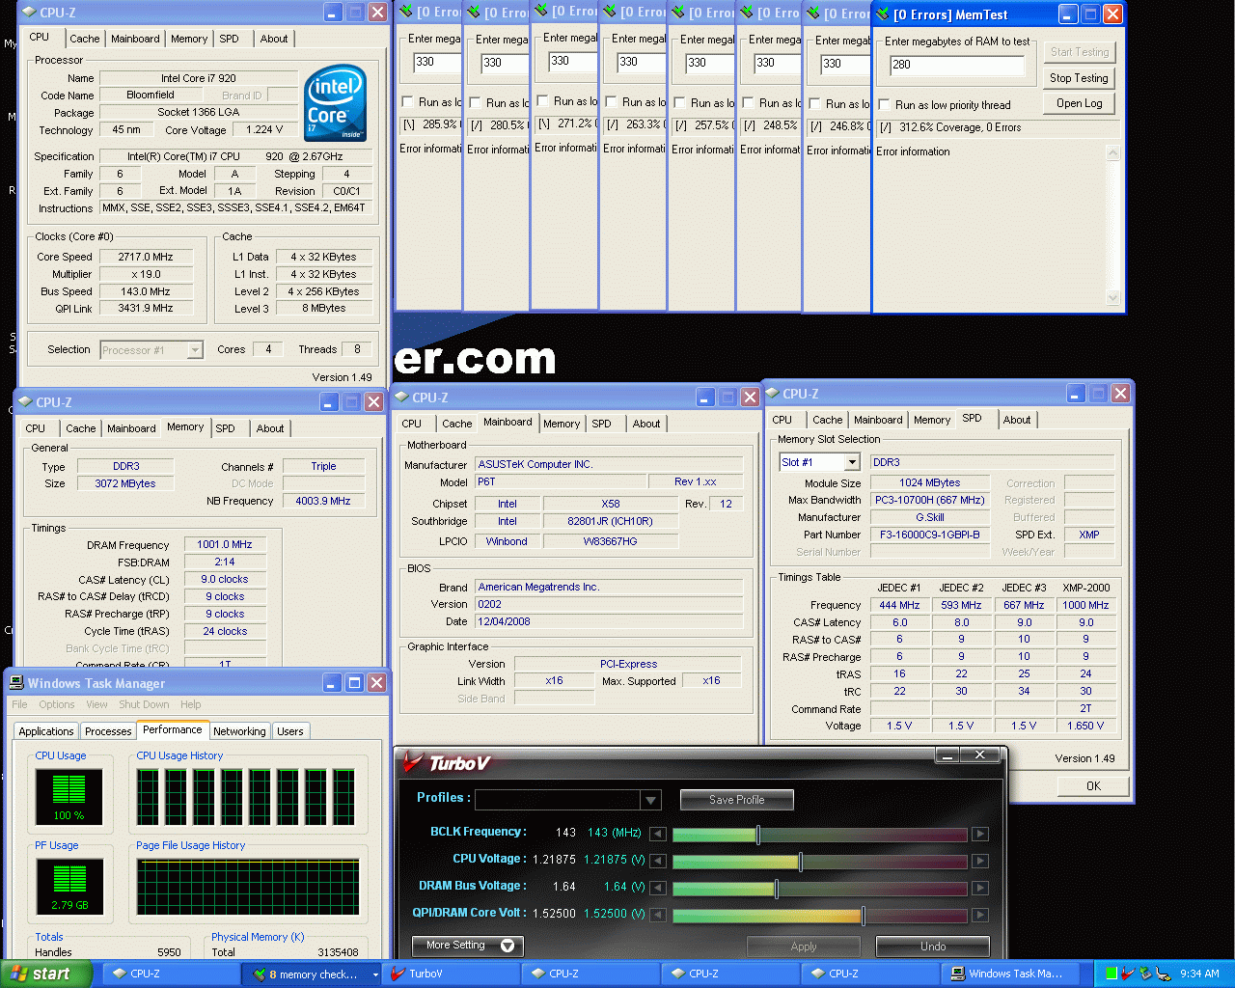Click the red TurboV tray icon
This screenshot has height=988, width=1235.
(x=1127, y=974)
